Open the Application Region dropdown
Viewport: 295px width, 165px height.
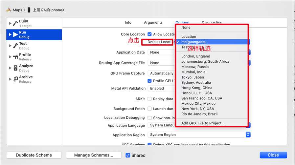coord(199,134)
